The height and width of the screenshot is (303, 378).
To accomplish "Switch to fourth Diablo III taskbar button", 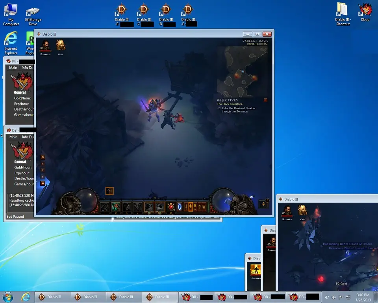I will point(160,297).
